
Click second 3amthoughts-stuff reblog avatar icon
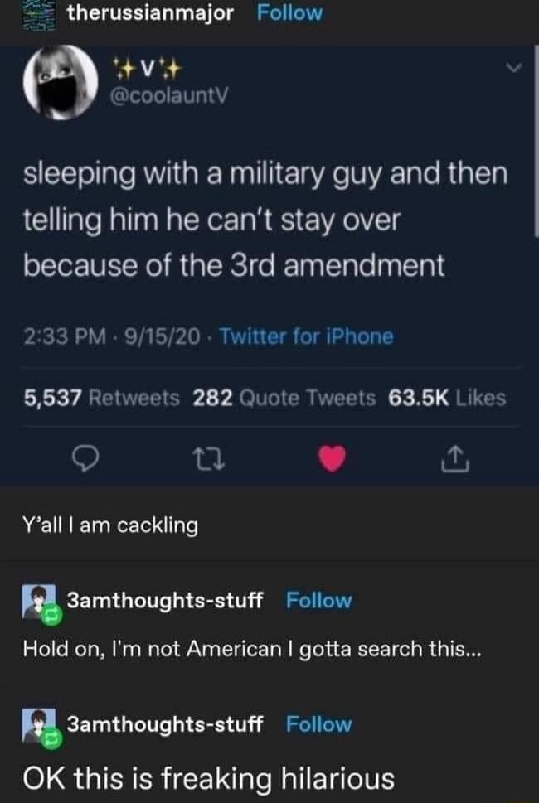(41, 728)
